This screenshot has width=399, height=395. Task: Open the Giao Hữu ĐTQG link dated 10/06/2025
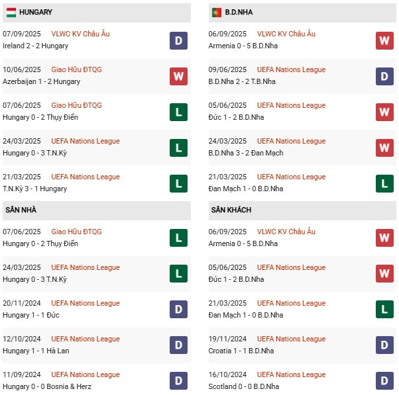tap(76, 69)
